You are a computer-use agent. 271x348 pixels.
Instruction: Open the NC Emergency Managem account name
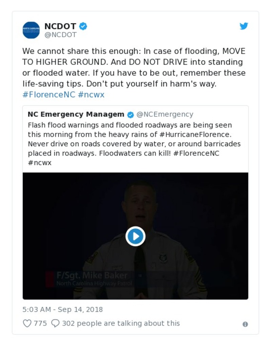click(x=76, y=114)
